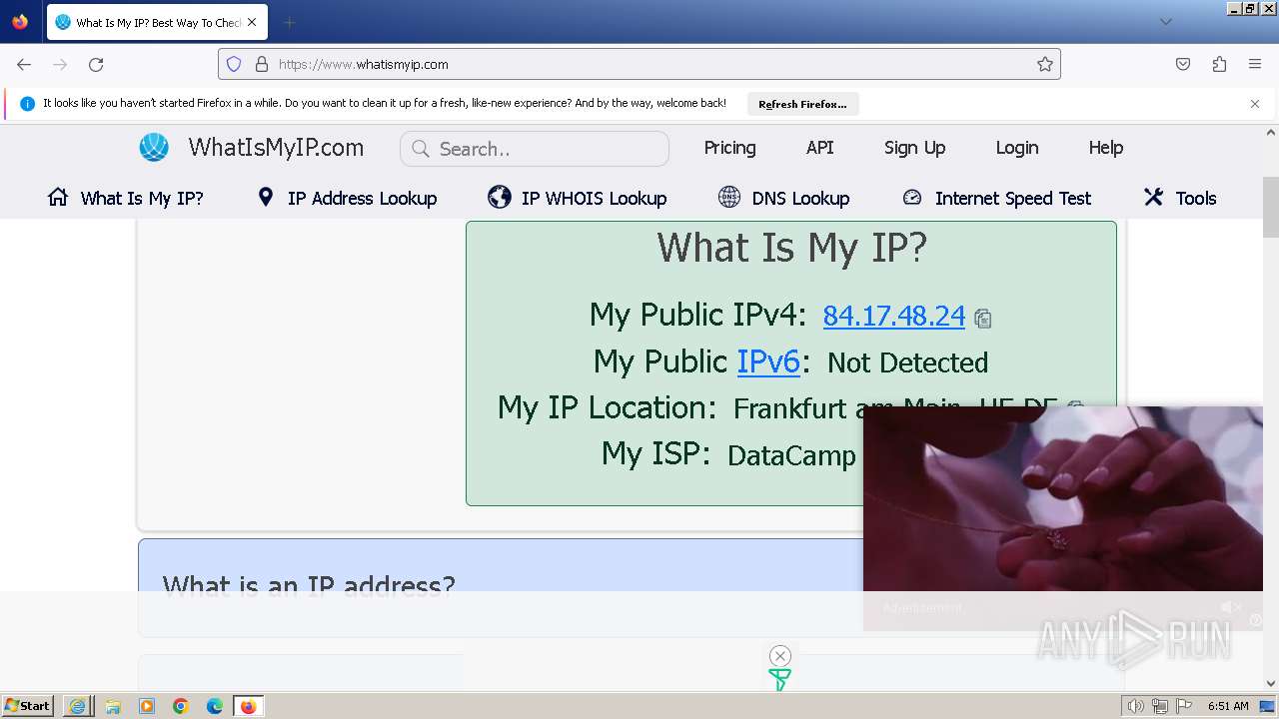Click the Firefox forward arrow button
This screenshot has height=719, width=1279.
[60, 64]
